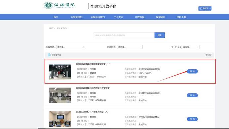Viewport: 229px width, 129px height.
Task: Click the Xinyang University logo emblem
Action: point(48,5)
